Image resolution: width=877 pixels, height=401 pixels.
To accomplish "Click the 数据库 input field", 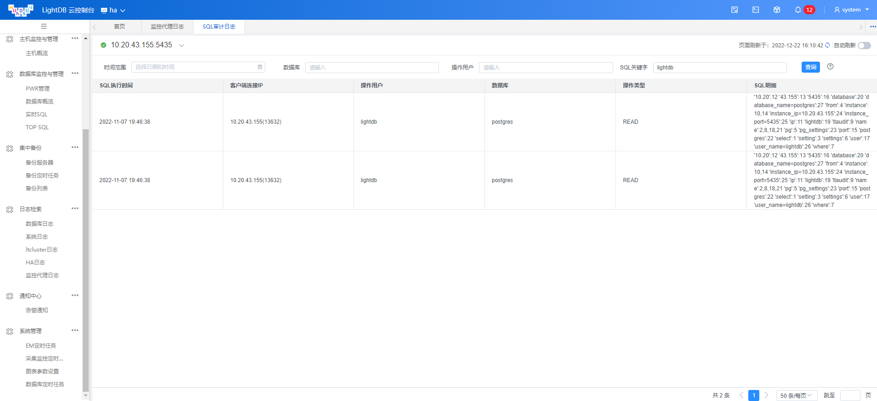I will 372,68.
